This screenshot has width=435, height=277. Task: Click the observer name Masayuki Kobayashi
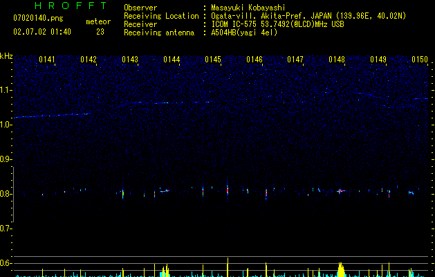point(248,8)
